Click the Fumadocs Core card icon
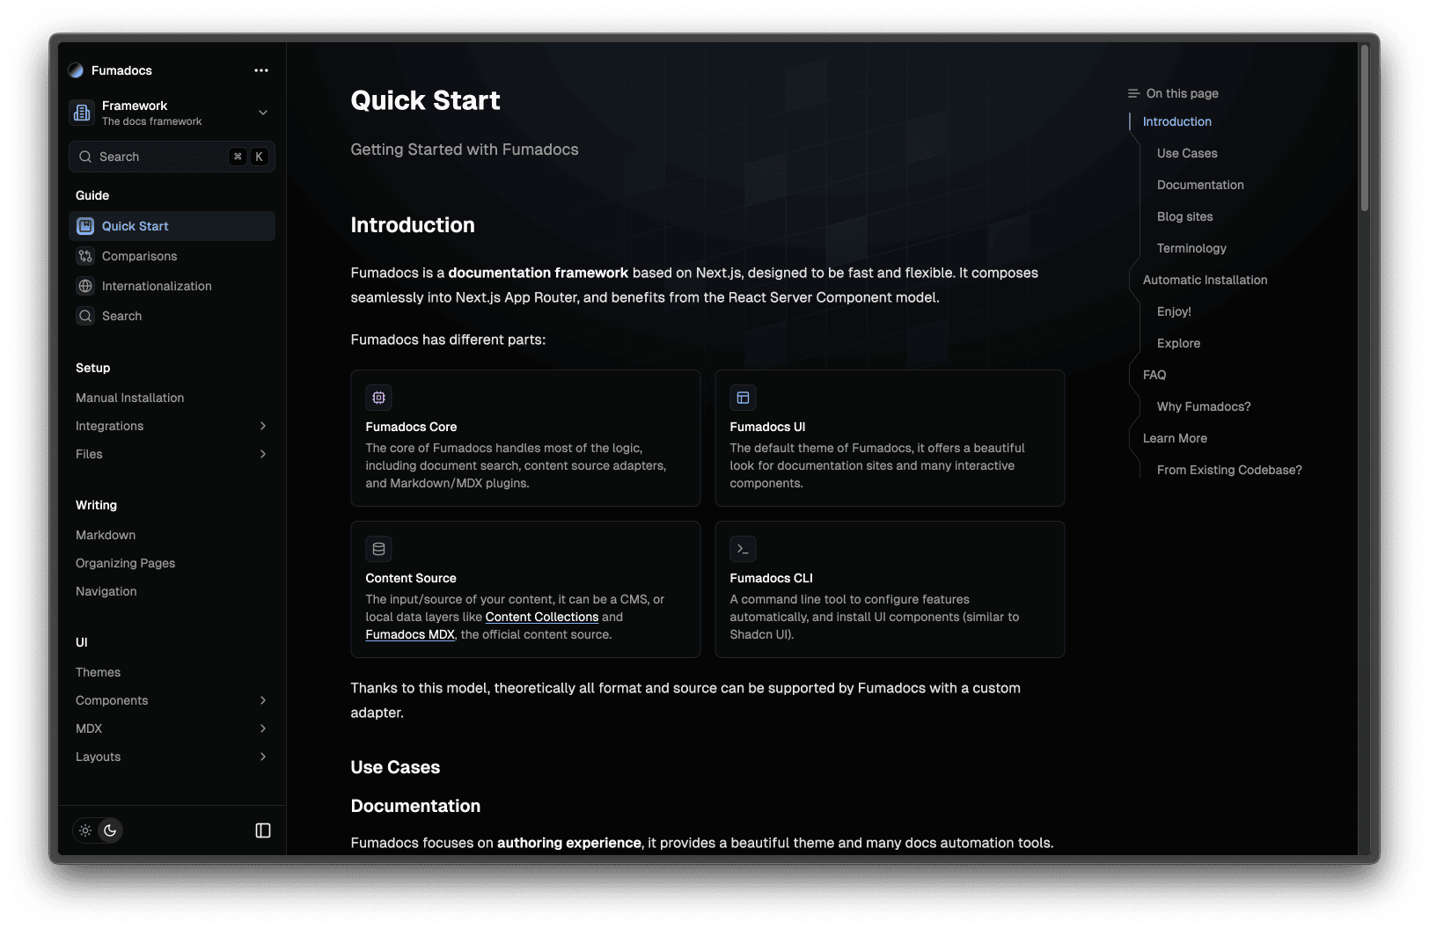Image resolution: width=1429 pixels, height=929 pixels. click(378, 398)
